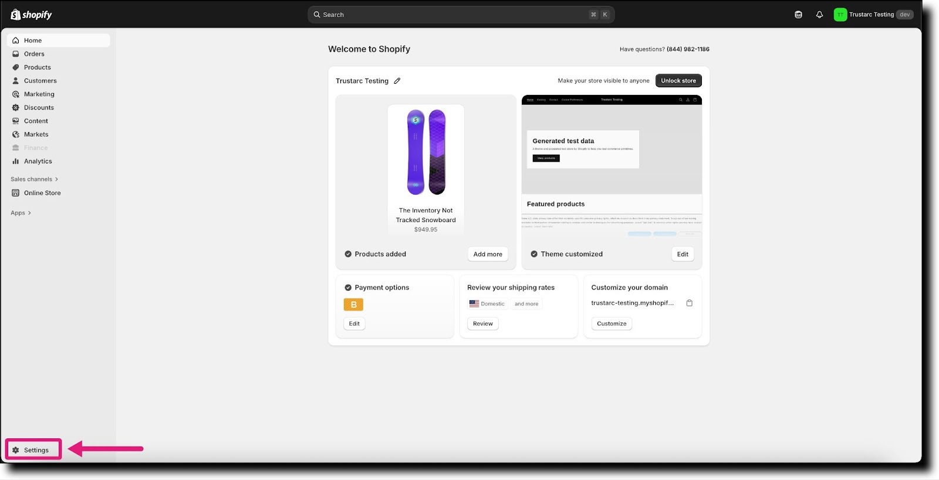Edit store name with the pencil icon
Image resolution: width=939 pixels, height=480 pixels.
pos(397,81)
